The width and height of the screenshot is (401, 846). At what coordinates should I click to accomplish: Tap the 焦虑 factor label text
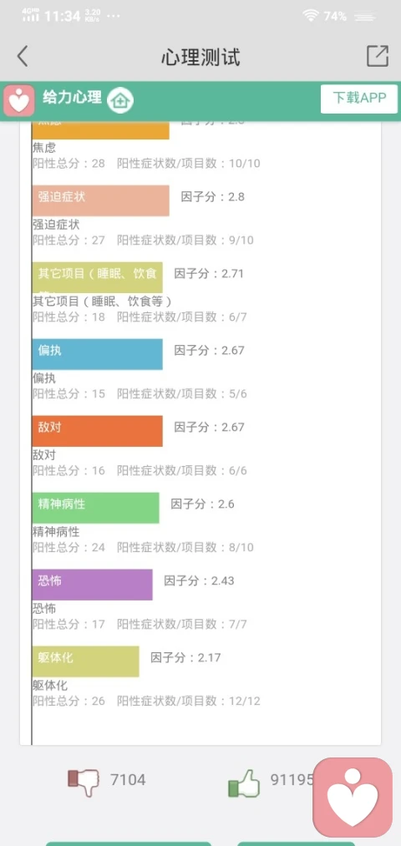pos(44,148)
